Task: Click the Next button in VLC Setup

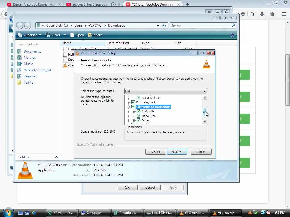Action: 177,152
